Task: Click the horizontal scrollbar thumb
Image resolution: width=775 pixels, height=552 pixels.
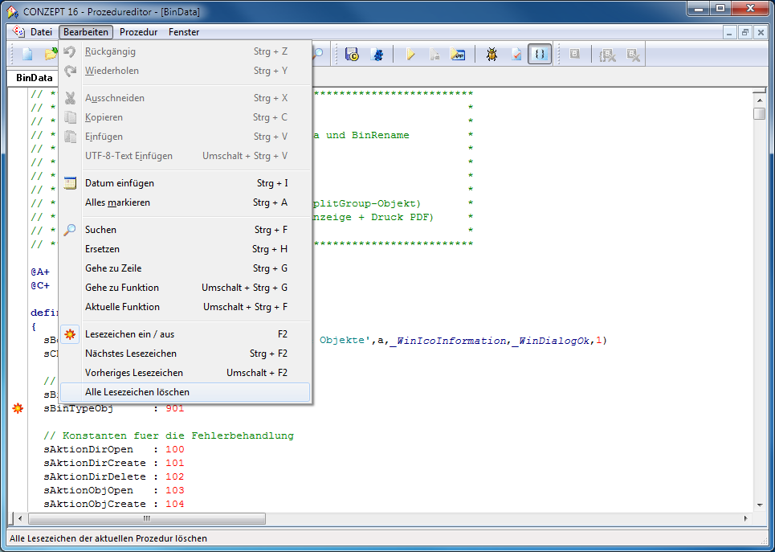Action: (x=146, y=518)
